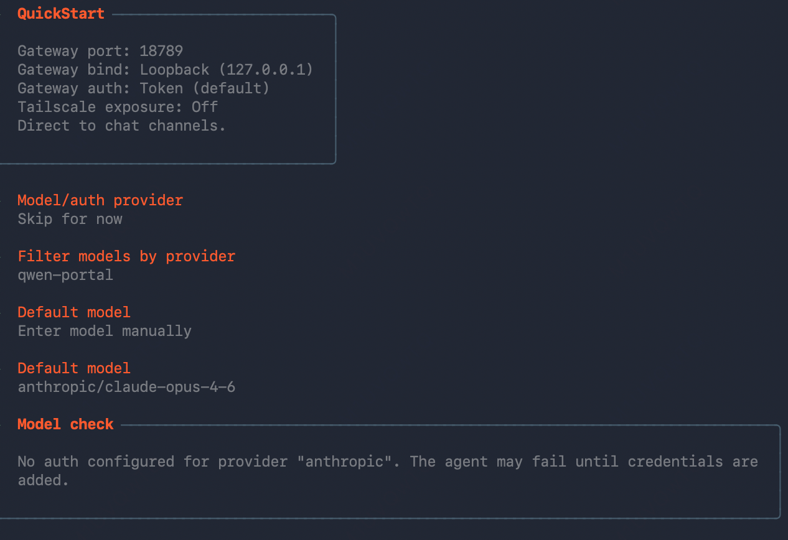Click the Token (default) value
Viewport: 788px width, 540px height.
pos(205,88)
